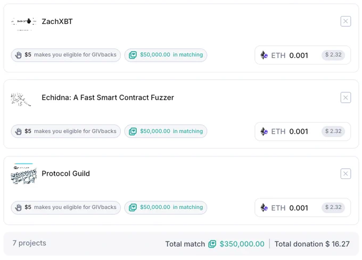Edit ZachXBT donation amount 0.001
Image resolution: width=362 pixels, height=260 pixels.
click(x=299, y=55)
